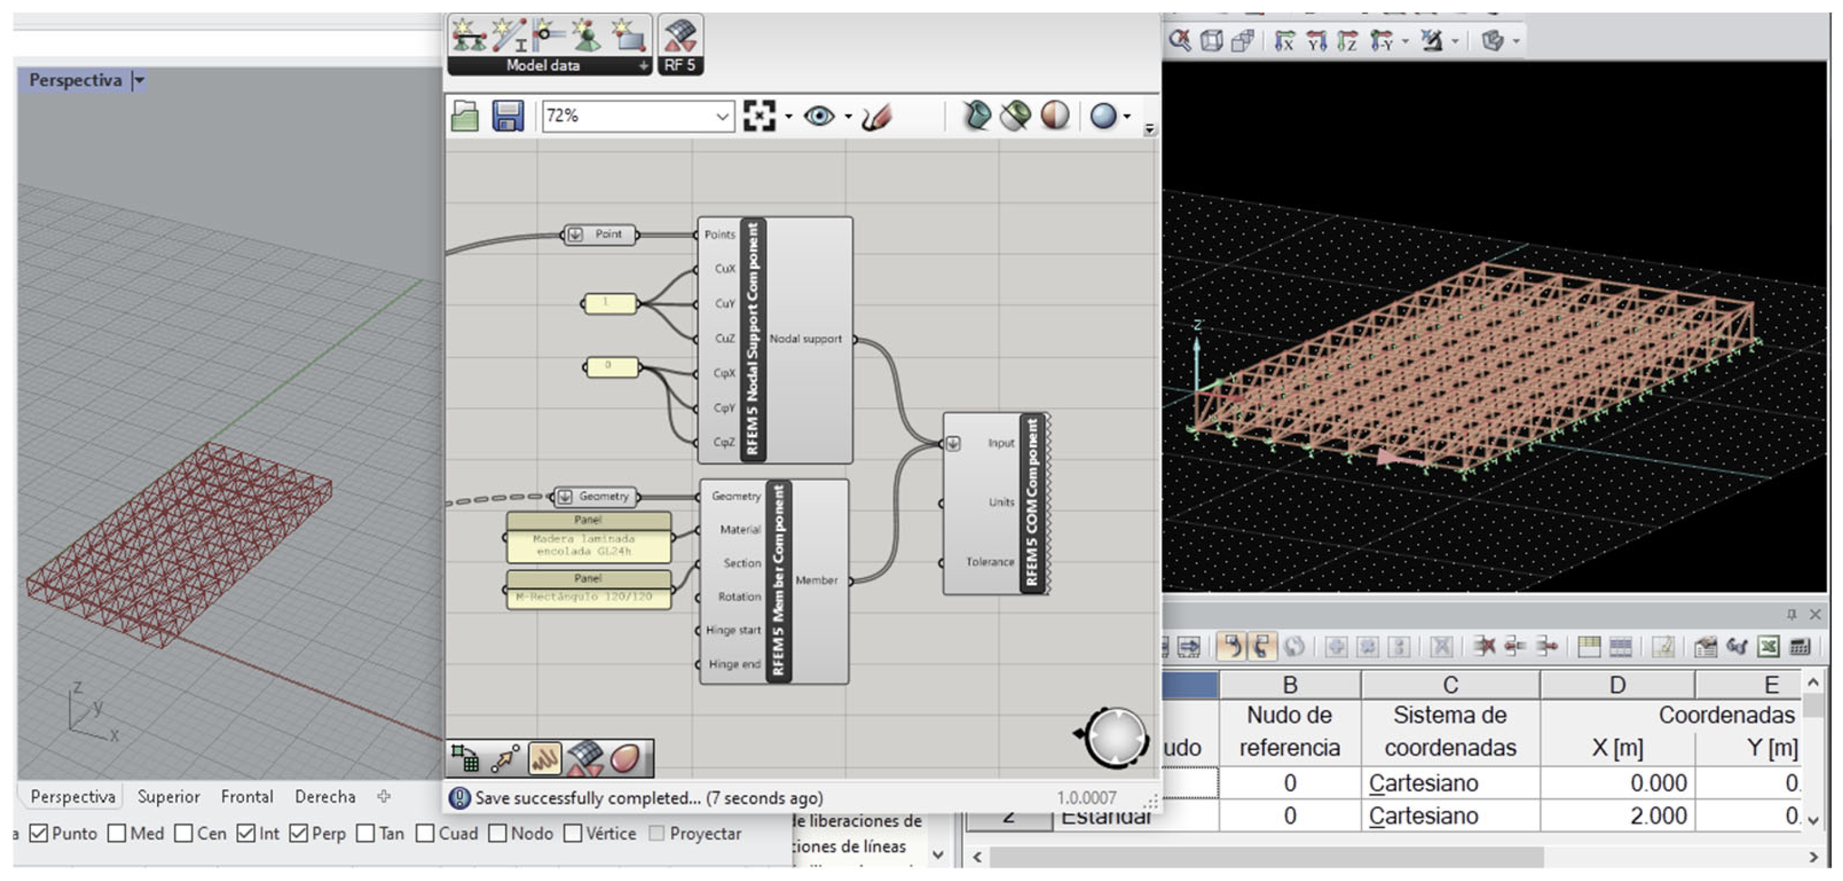Screen dimensions: 1843x881
Task: Switch to the Frontal viewport tab
Action: click(247, 796)
